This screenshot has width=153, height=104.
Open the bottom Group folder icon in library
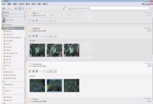[30, 100]
